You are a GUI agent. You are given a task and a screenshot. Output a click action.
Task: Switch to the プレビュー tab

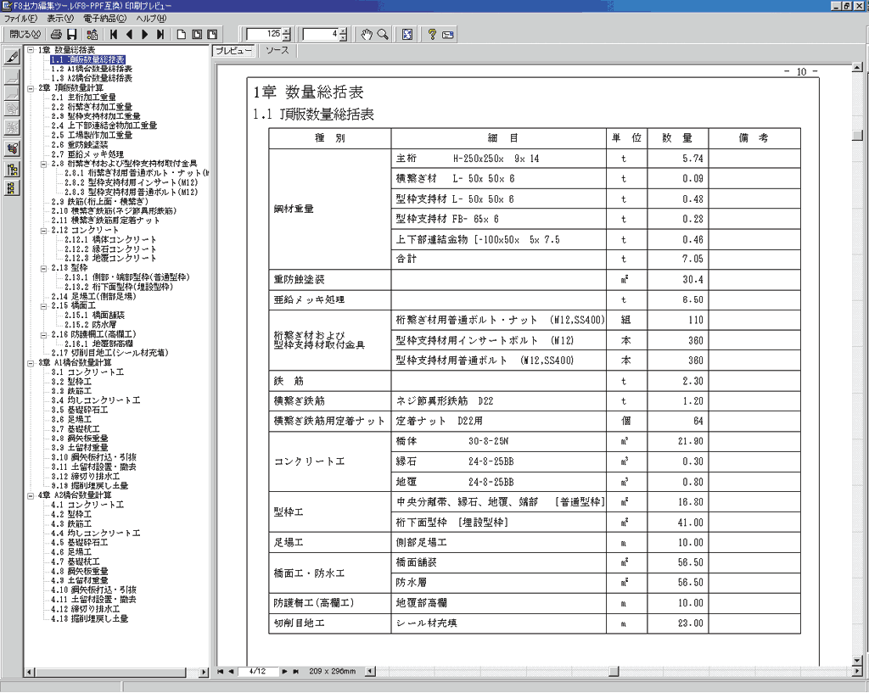point(233,51)
